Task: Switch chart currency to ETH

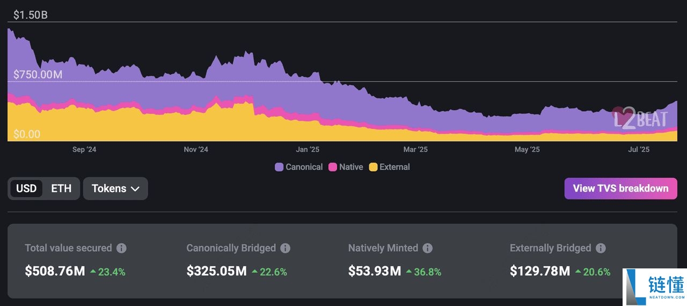Action: pyautogui.click(x=61, y=188)
